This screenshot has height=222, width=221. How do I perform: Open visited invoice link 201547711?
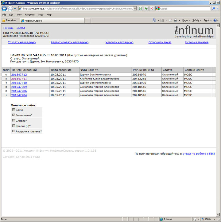click(19, 79)
